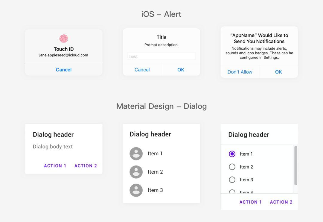
Task: Select the Item 3 radio button
Action: (232, 180)
